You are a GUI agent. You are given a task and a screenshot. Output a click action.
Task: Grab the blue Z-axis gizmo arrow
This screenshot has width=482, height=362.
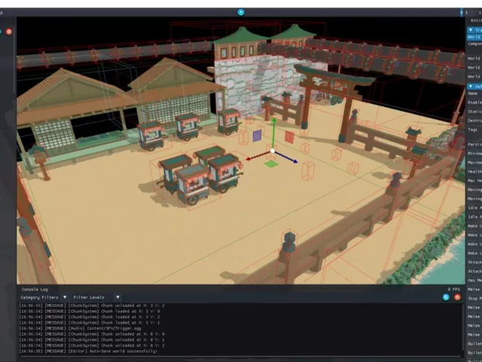(286, 157)
